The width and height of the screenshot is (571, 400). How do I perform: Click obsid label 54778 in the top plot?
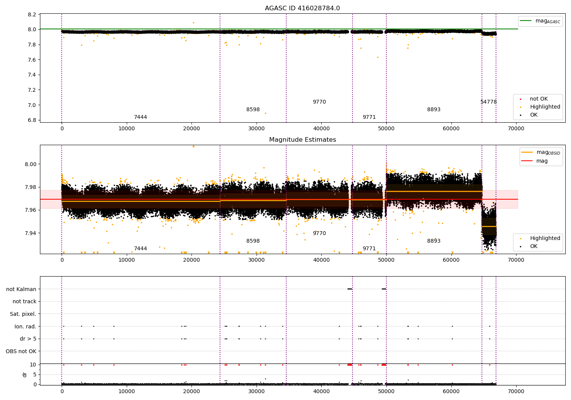[x=488, y=102]
